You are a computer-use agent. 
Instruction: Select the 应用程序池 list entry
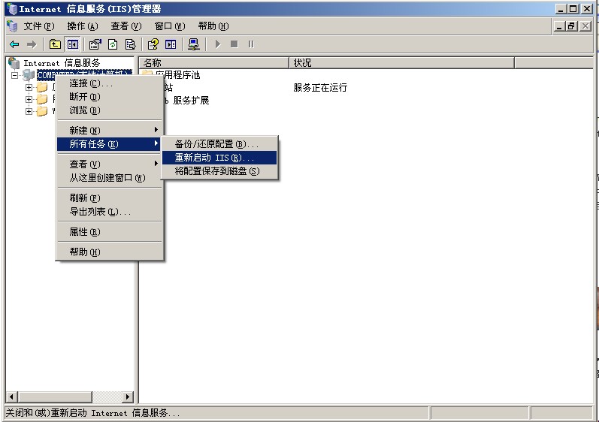click(x=177, y=75)
